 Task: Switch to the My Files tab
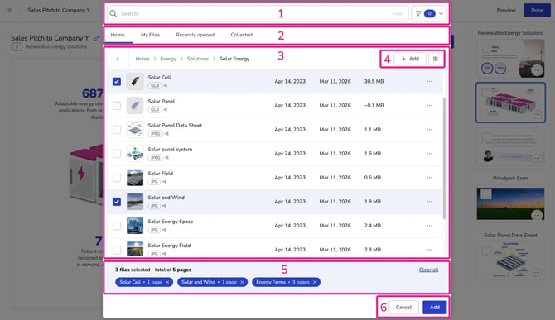[x=151, y=35]
